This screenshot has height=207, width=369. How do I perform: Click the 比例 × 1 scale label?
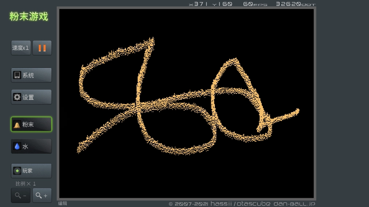tap(25, 184)
